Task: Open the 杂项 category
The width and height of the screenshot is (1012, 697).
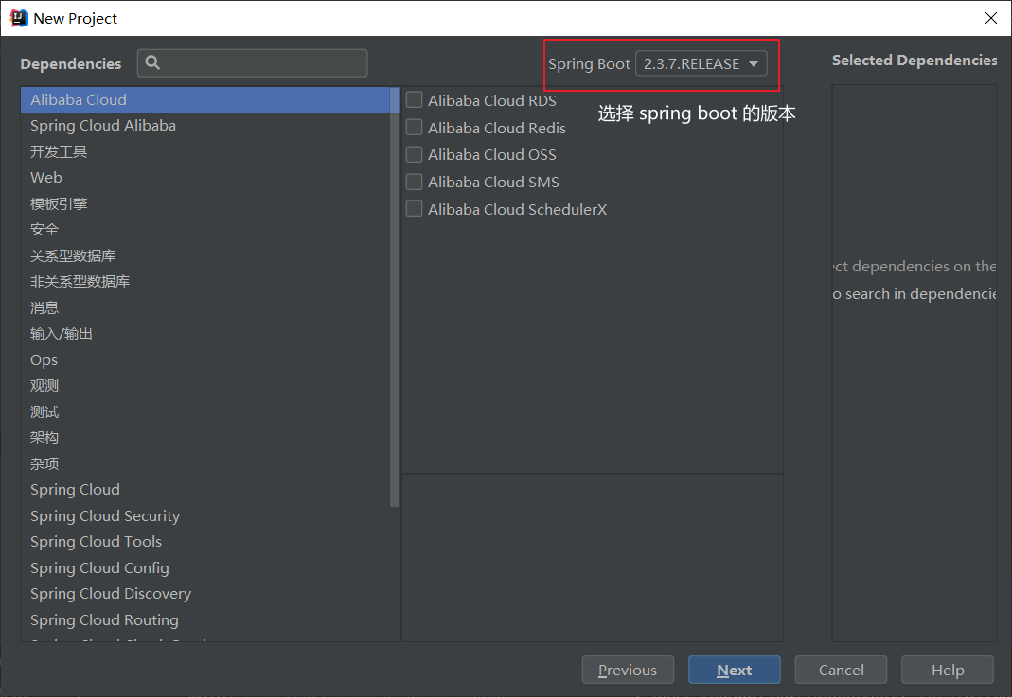Action: click(x=205, y=463)
